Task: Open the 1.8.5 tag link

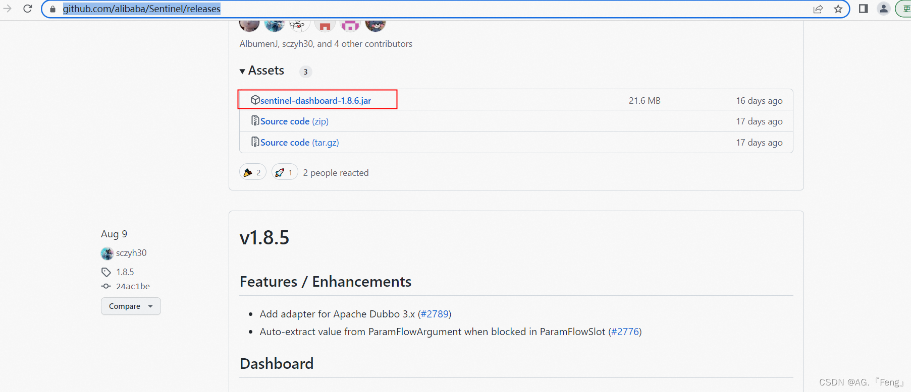Action: pyautogui.click(x=125, y=272)
